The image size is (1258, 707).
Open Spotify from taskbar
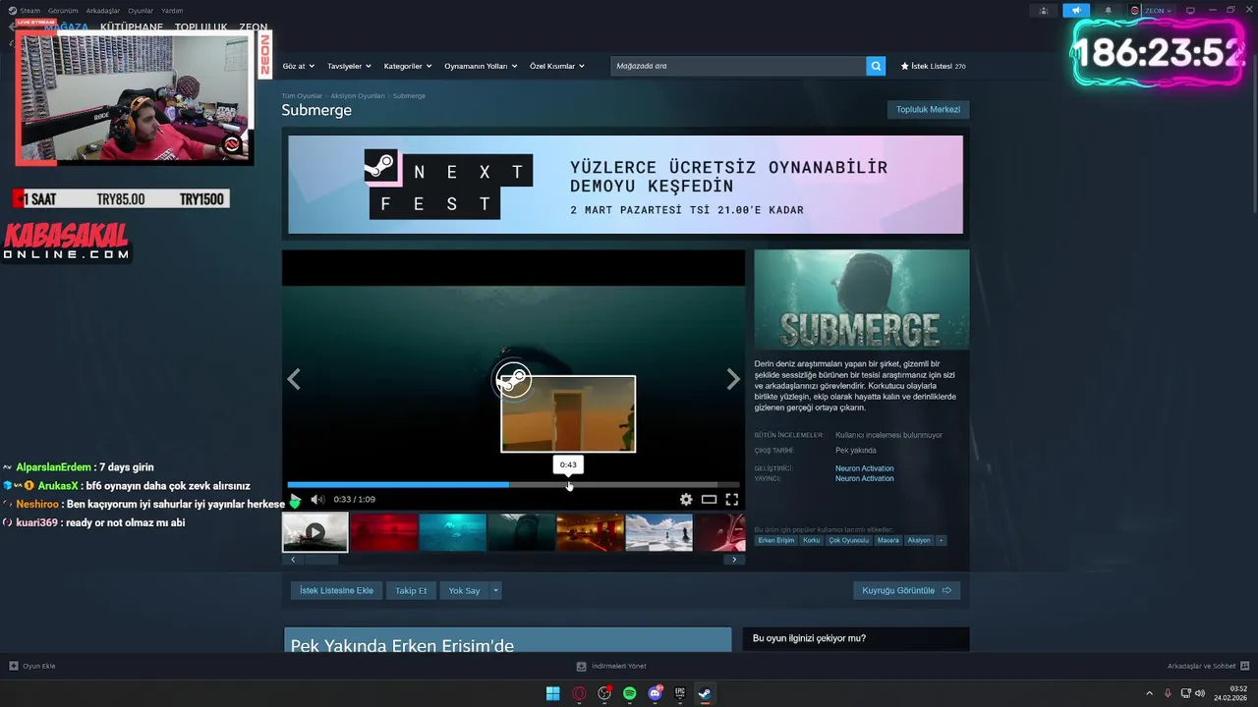coord(630,693)
